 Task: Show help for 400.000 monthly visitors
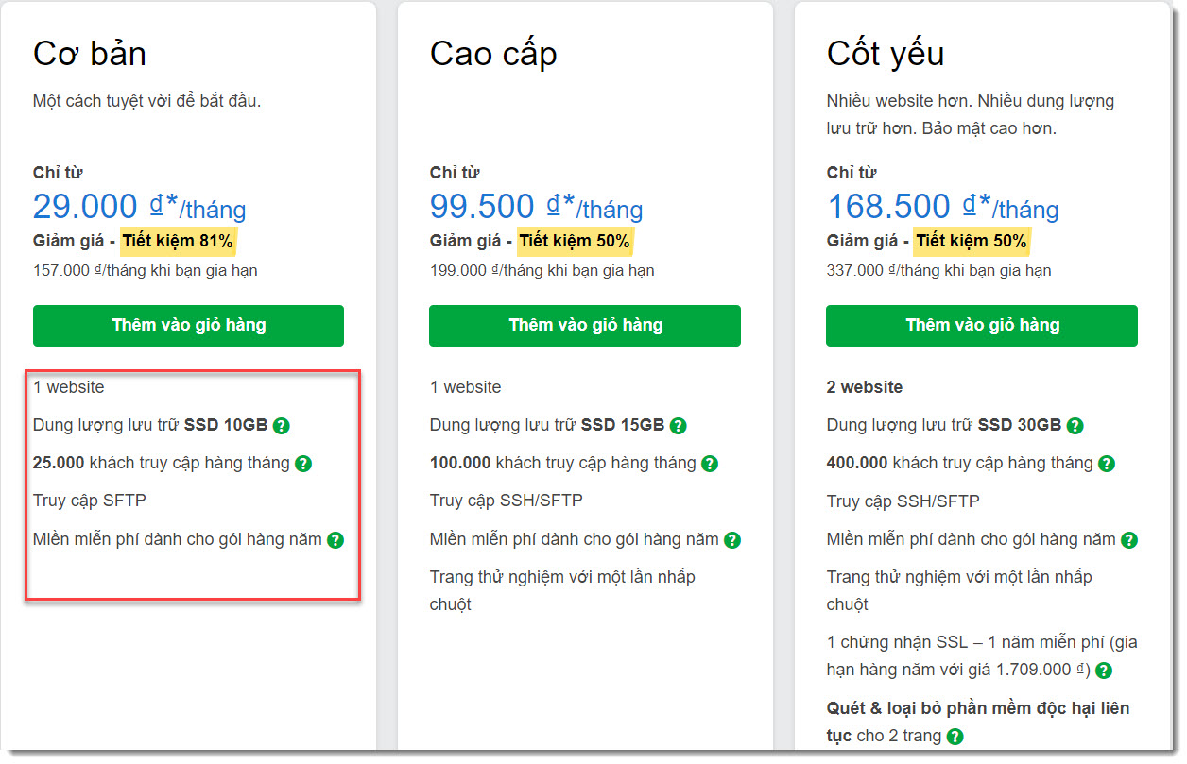1107,464
